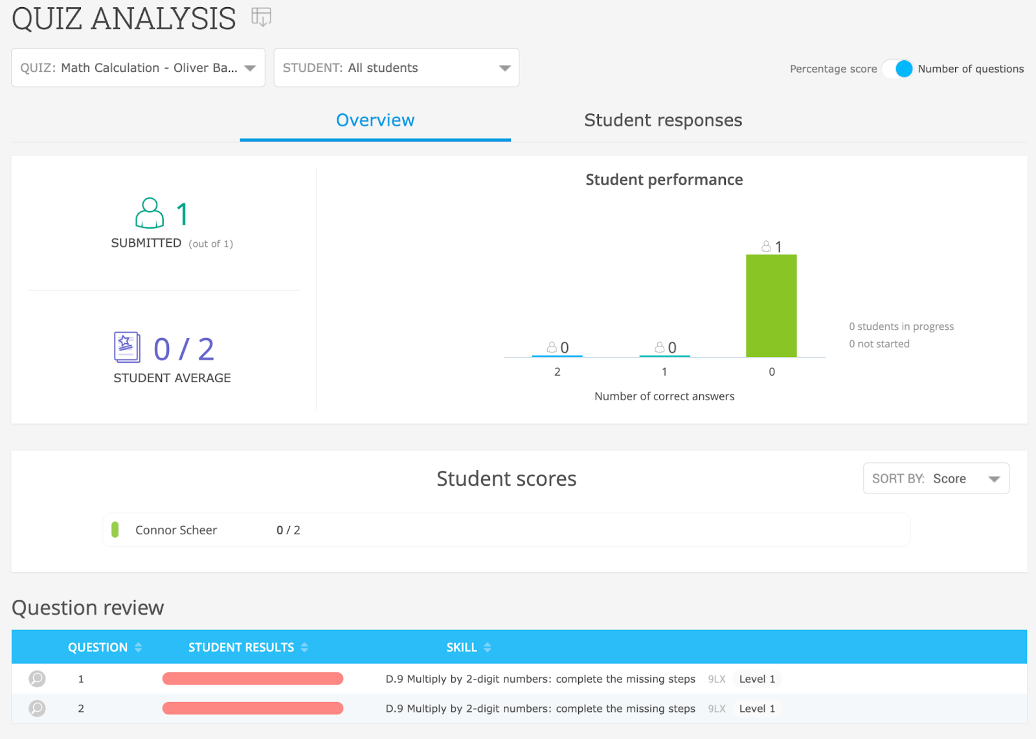Click Connor Scheer's name in Student scores
This screenshot has height=739, width=1036.
[175, 529]
